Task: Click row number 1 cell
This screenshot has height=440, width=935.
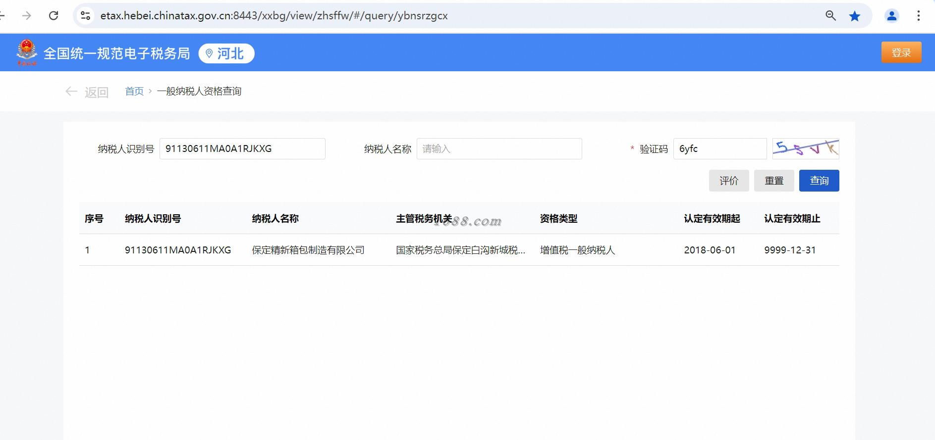Action: (x=87, y=250)
